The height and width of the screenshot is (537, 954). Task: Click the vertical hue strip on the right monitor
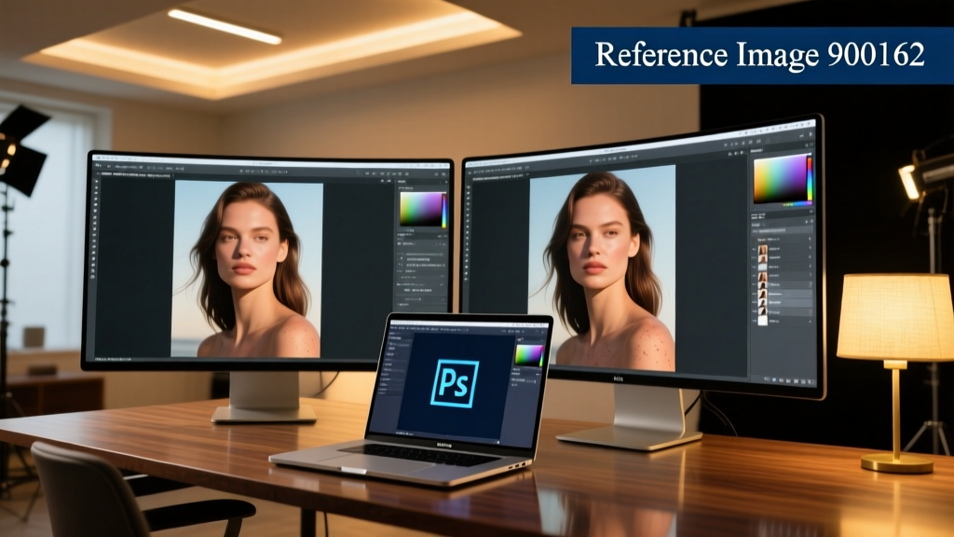click(810, 178)
